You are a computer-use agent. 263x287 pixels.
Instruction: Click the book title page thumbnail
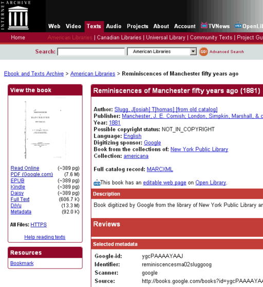coord(45,130)
